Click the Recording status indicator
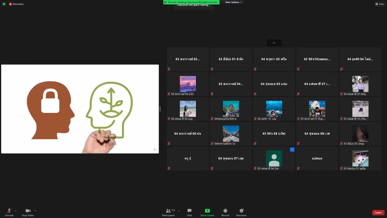 (x=16, y=4)
